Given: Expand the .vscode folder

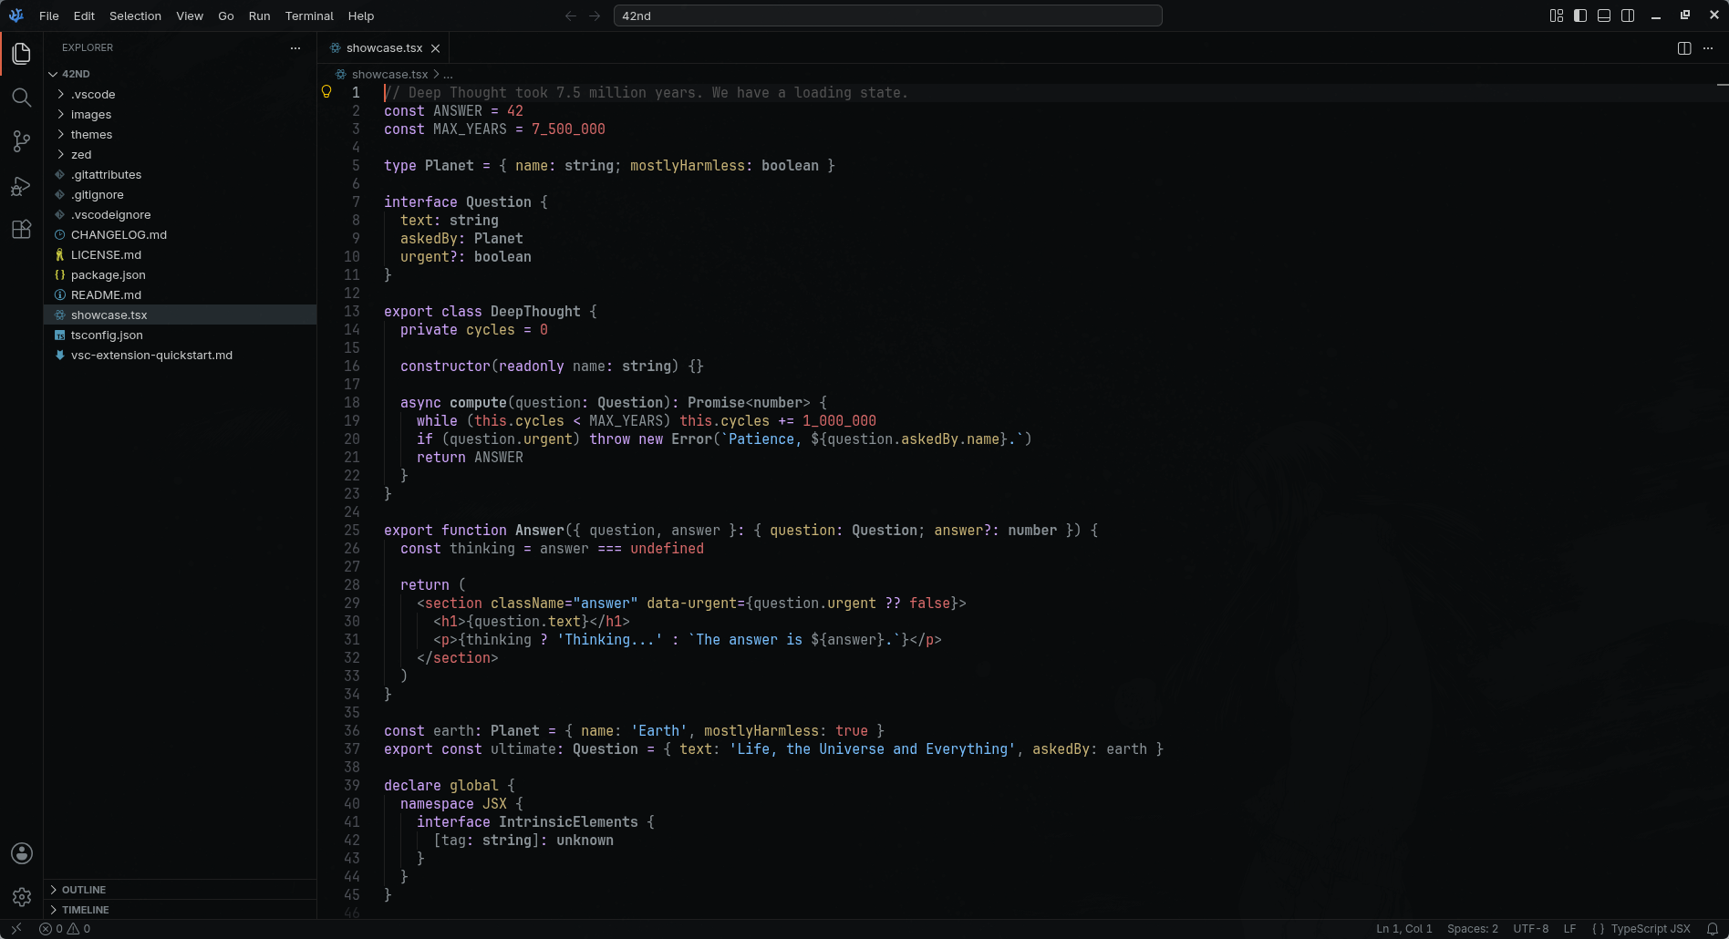Looking at the screenshot, I should coord(180,94).
